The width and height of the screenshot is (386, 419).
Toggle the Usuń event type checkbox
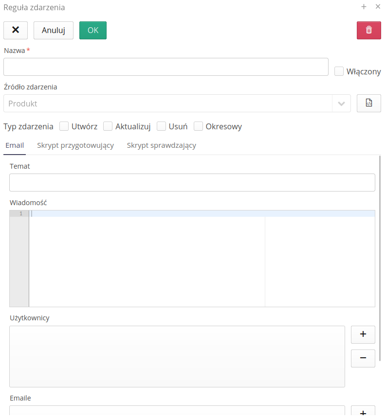(x=161, y=126)
